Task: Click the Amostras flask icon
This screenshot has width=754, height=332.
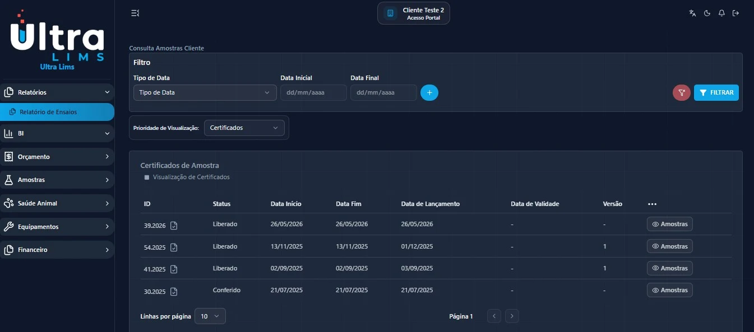Action: tap(8, 180)
